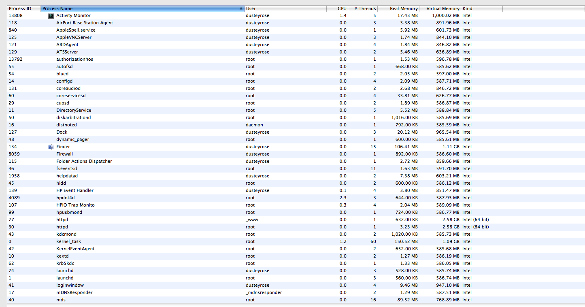Click the 60 threads value
The height and width of the screenshot is (307, 585).
point(373,241)
